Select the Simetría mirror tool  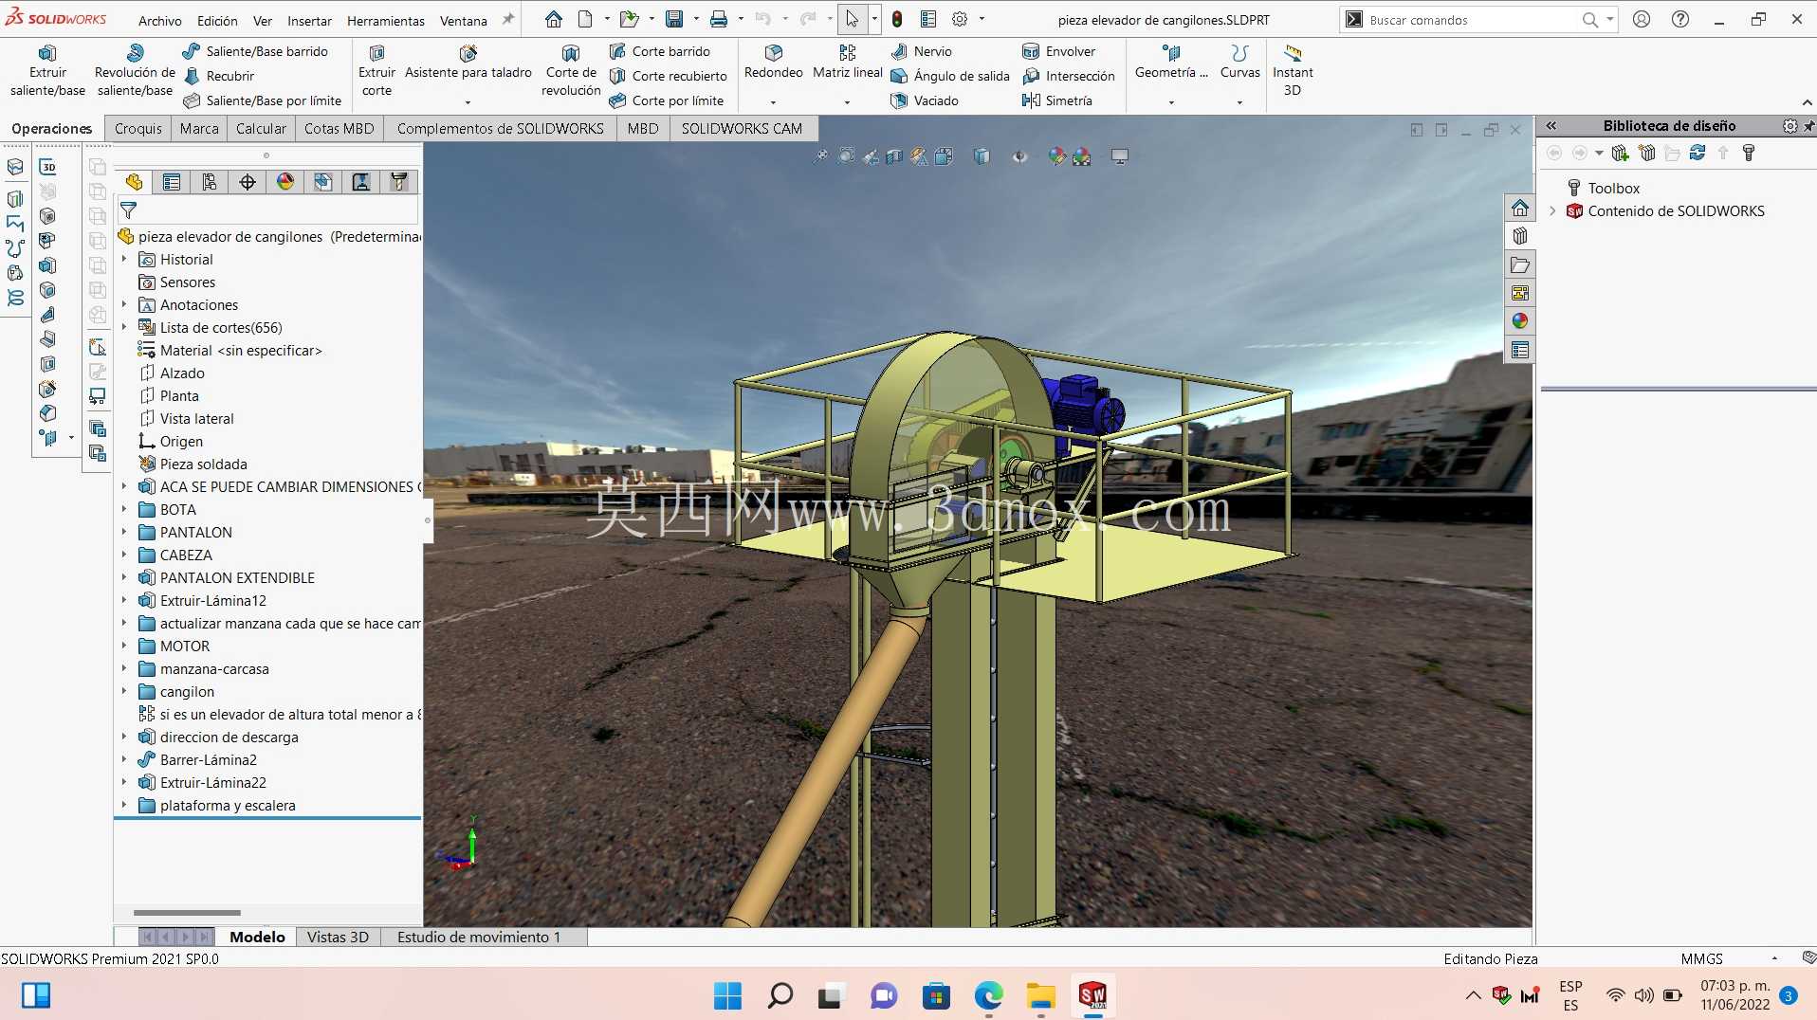point(1056,100)
